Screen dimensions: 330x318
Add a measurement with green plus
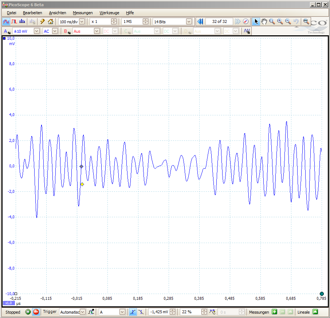click(x=274, y=312)
